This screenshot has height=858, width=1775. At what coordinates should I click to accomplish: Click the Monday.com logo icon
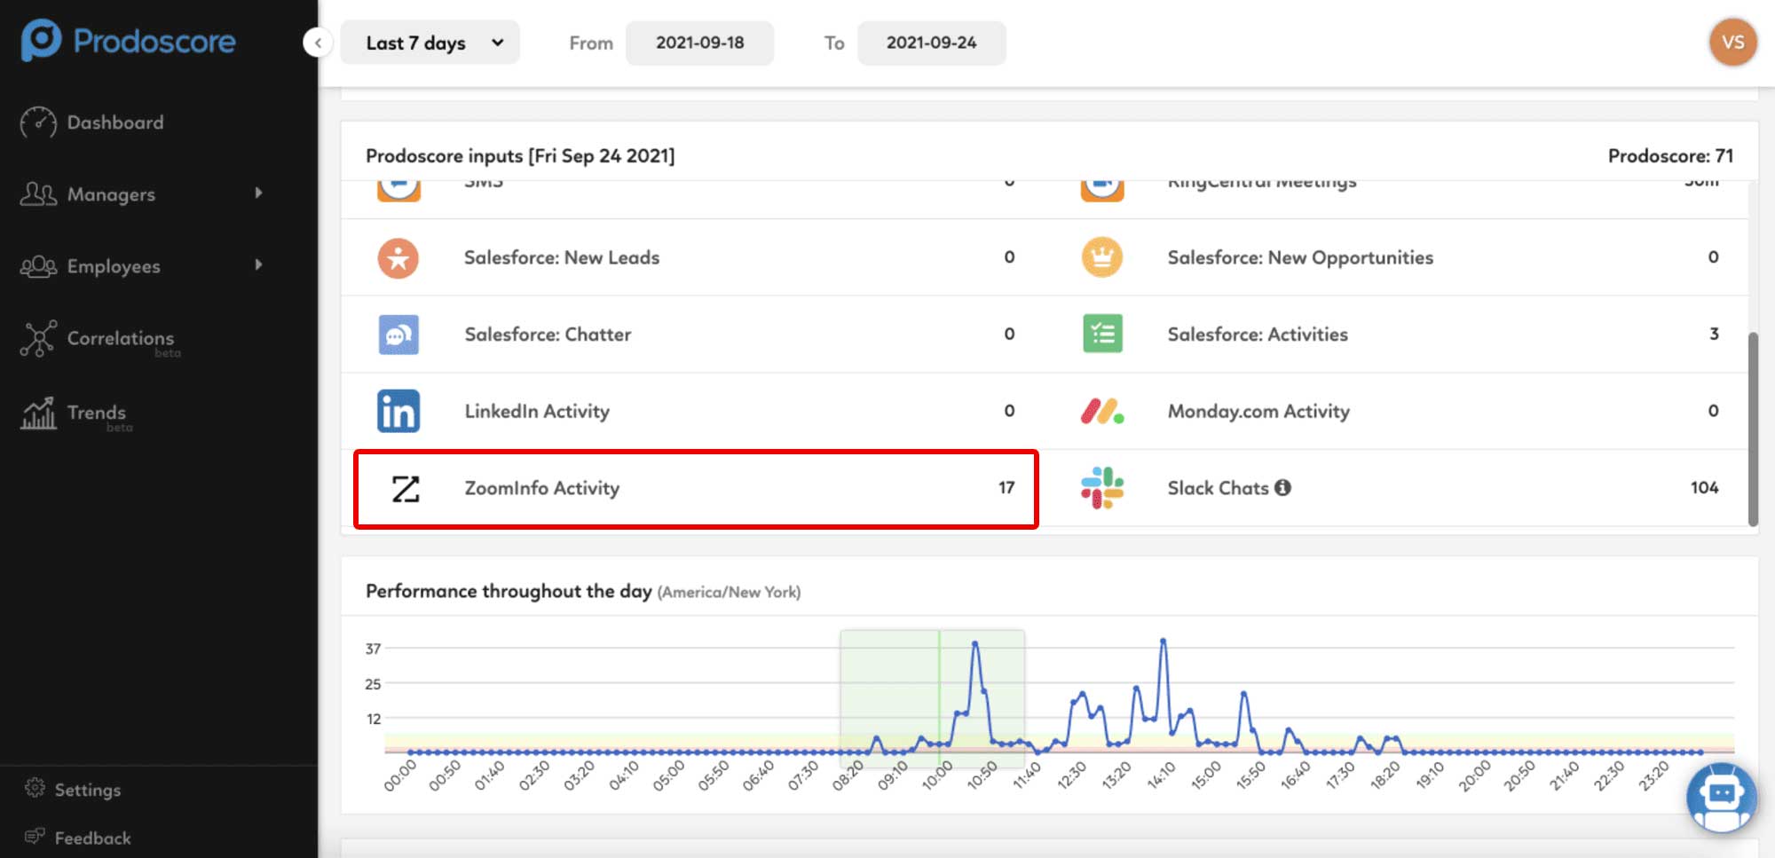(1102, 411)
